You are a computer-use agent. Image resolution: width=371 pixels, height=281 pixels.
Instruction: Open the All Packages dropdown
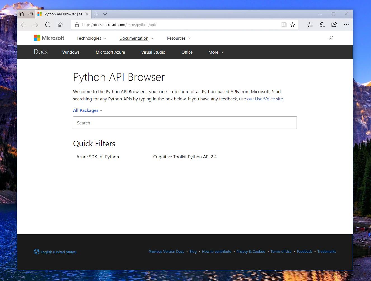coord(88,110)
